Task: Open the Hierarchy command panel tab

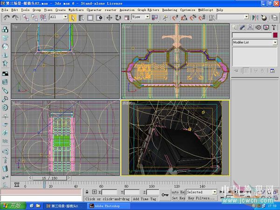Action: click(x=250, y=28)
